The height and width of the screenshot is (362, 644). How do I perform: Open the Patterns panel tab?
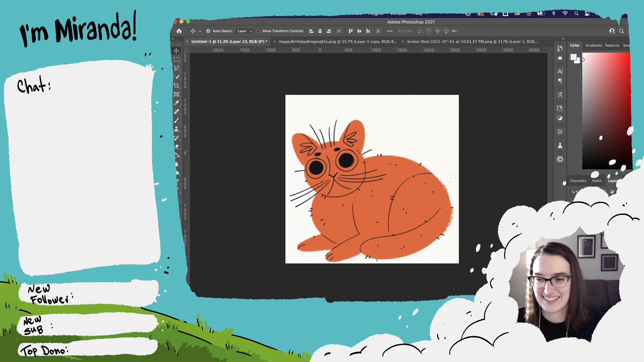point(612,45)
